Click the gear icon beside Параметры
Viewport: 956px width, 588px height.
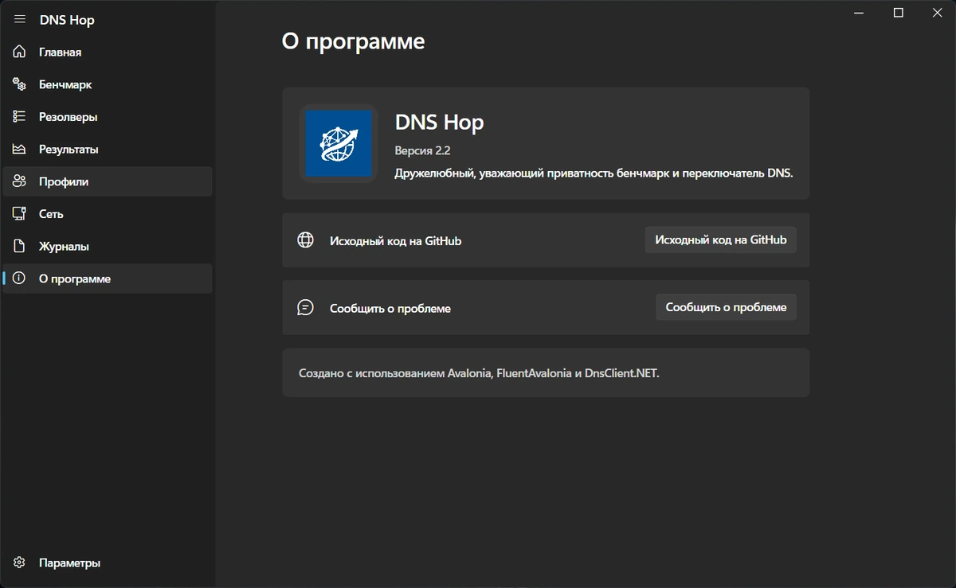point(20,563)
